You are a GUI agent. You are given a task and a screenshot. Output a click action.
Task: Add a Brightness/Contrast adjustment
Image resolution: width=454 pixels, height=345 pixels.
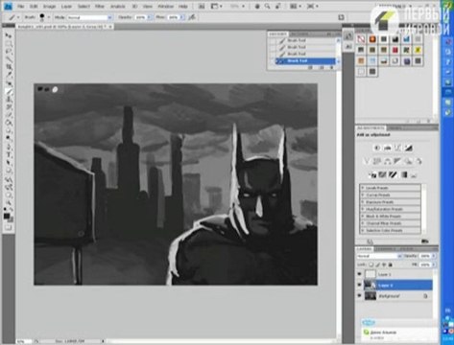377,148
